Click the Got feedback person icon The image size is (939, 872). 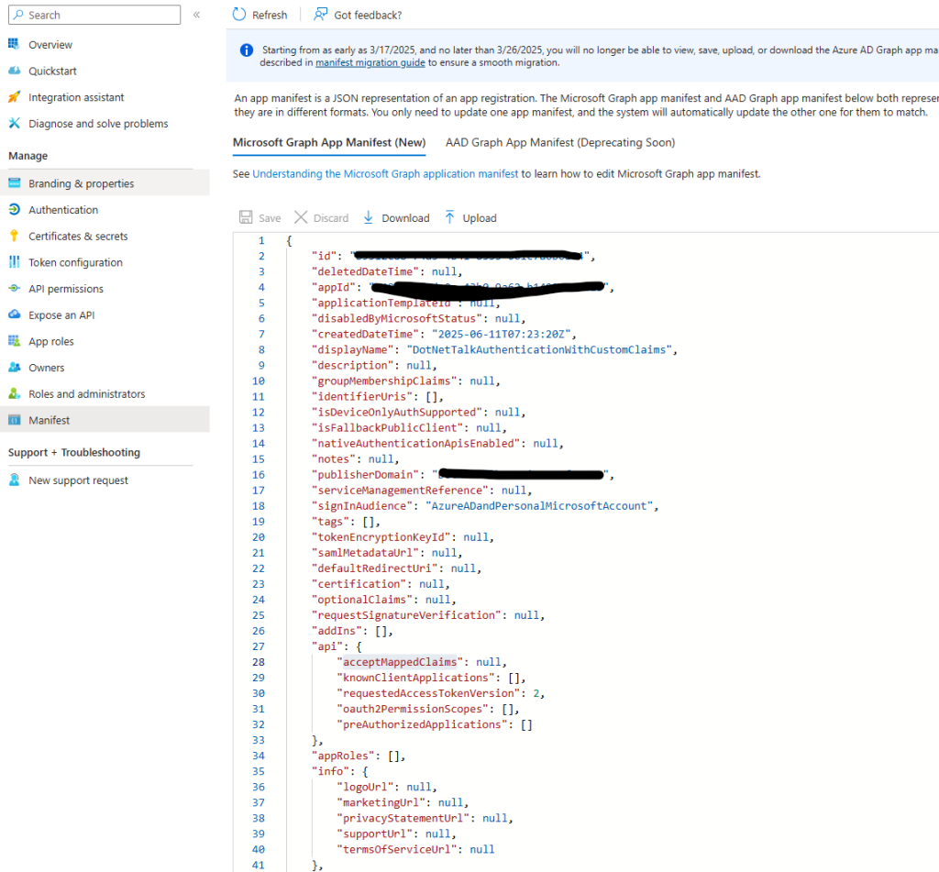(x=320, y=15)
